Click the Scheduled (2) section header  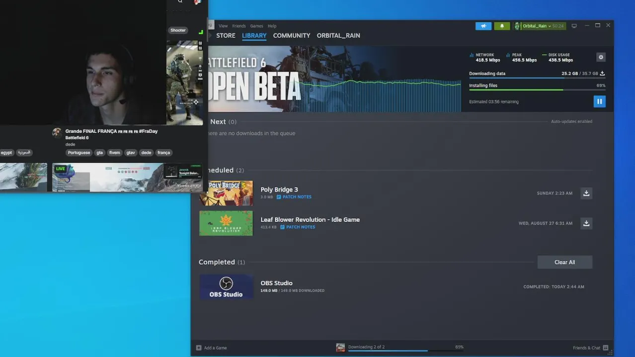tap(226, 170)
